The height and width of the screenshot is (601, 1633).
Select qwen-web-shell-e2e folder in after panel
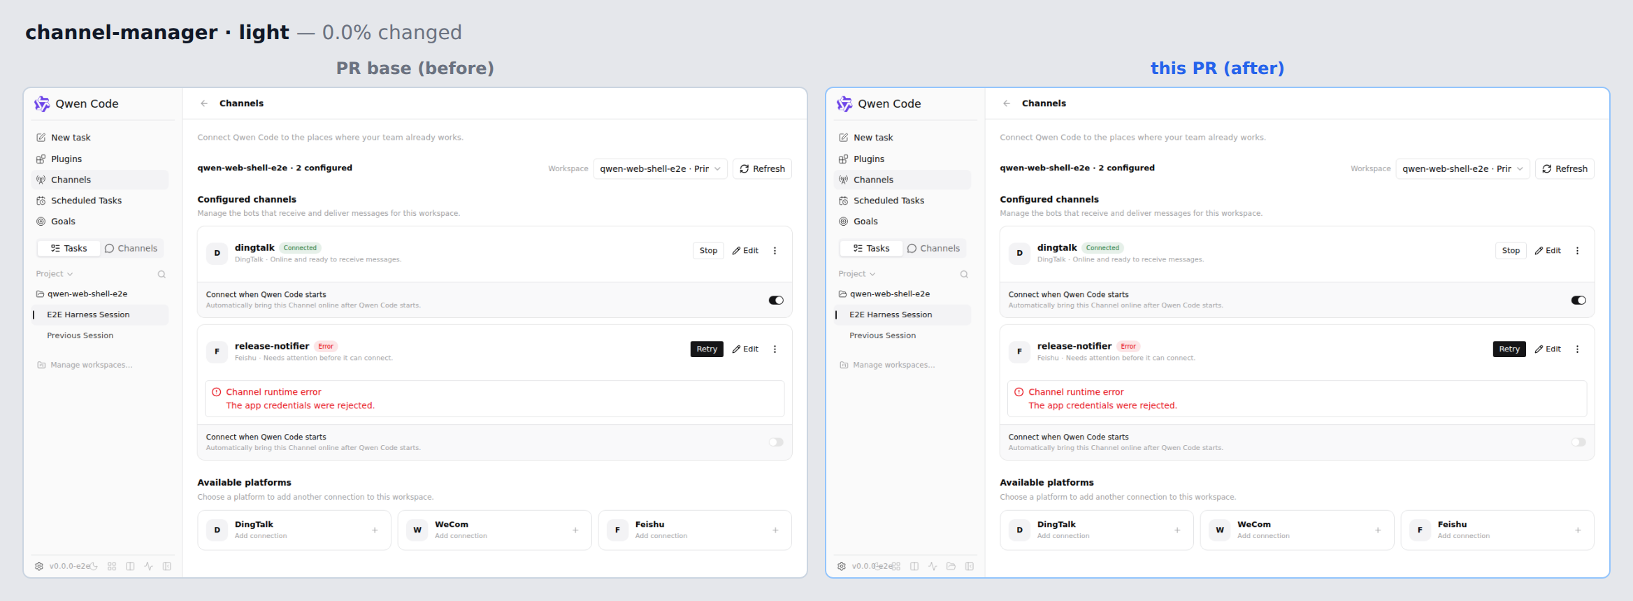coord(884,294)
